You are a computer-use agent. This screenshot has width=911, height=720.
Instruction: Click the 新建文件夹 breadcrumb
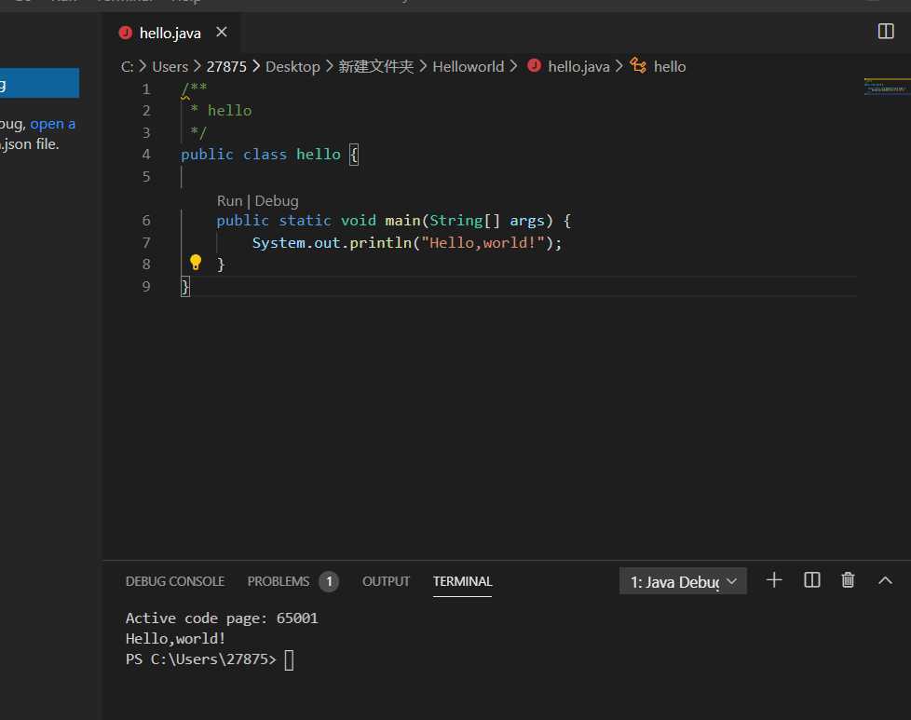coord(376,67)
